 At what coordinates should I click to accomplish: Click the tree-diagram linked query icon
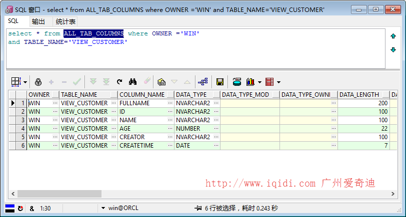point(202,82)
